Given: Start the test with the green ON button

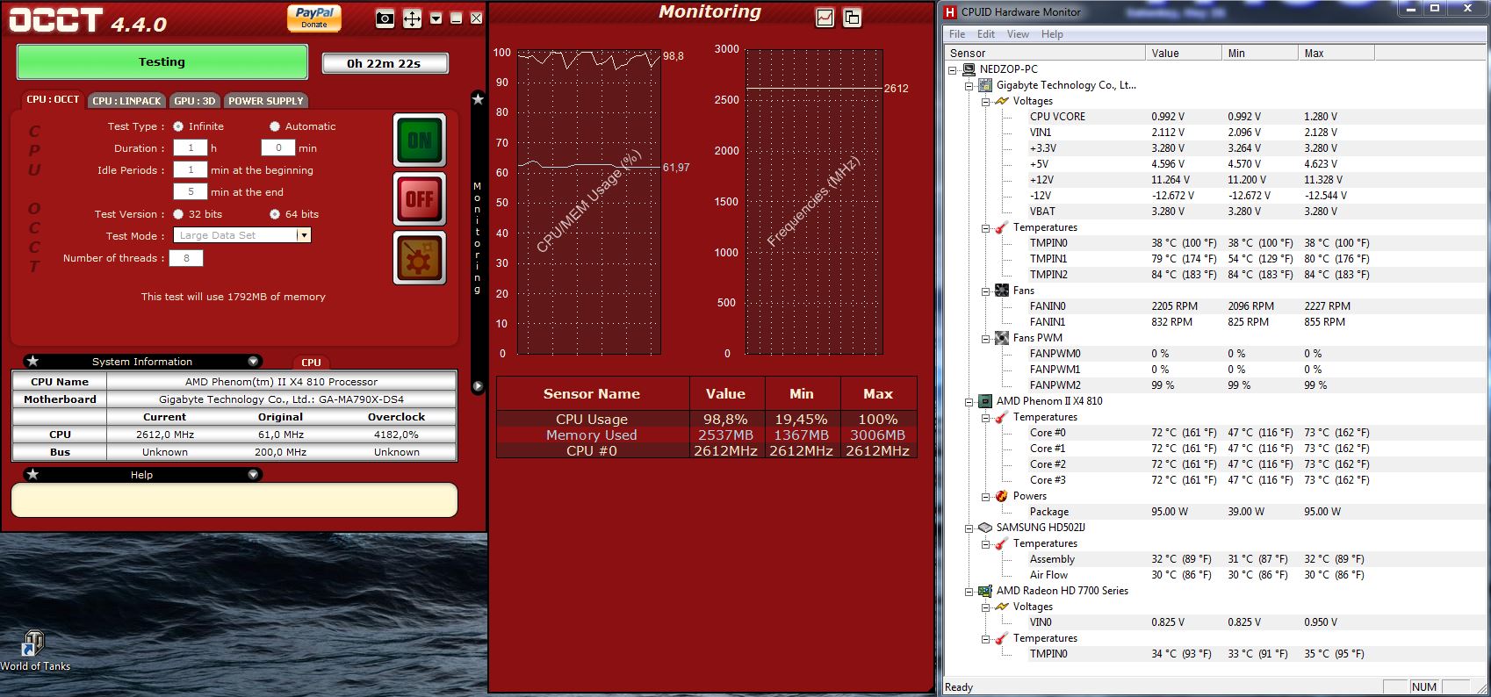Looking at the screenshot, I should click(x=420, y=140).
